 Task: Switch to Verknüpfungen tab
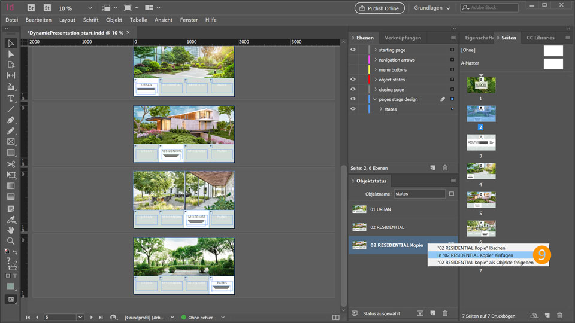[x=402, y=38]
